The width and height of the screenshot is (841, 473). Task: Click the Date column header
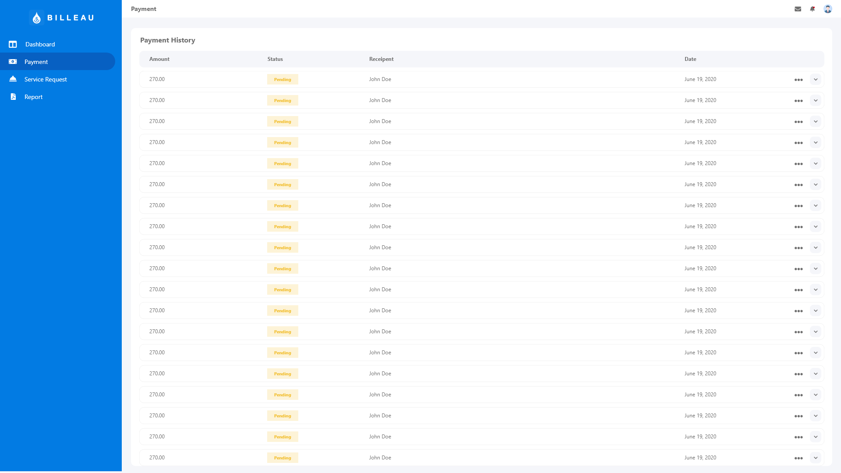click(690, 59)
